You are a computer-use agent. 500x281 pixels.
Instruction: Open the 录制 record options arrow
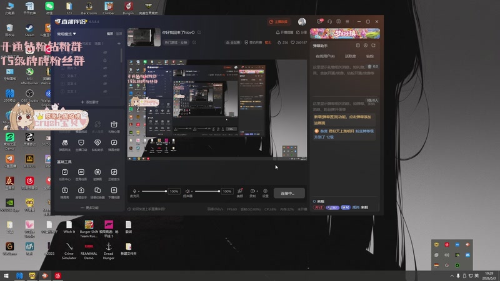point(257,191)
